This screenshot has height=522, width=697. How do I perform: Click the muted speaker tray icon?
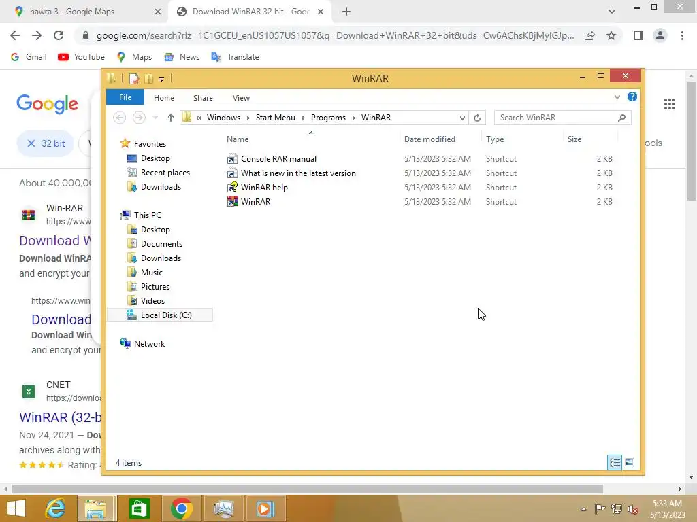click(x=633, y=509)
